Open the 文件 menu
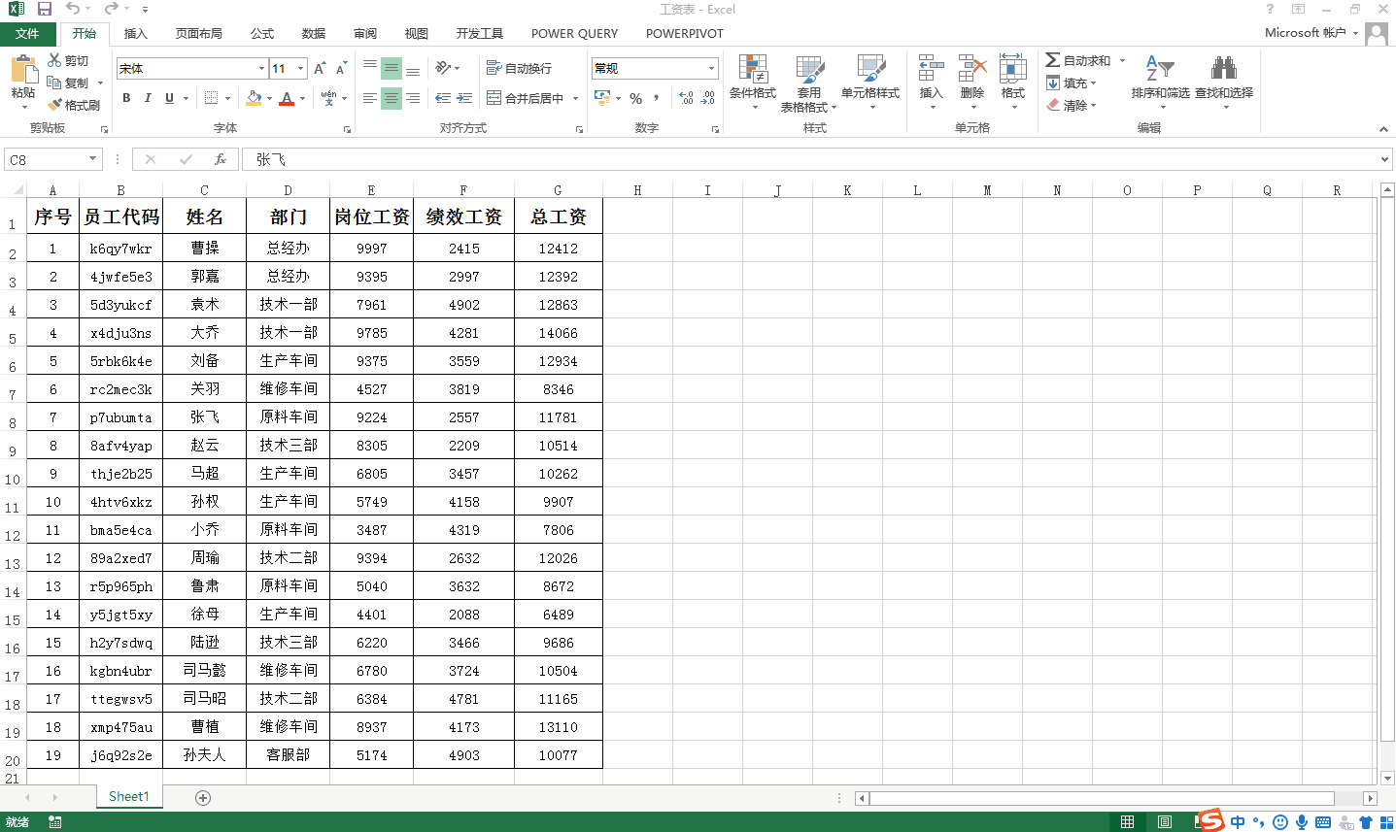This screenshot has width=1396, height=832. tap(27, 33)
